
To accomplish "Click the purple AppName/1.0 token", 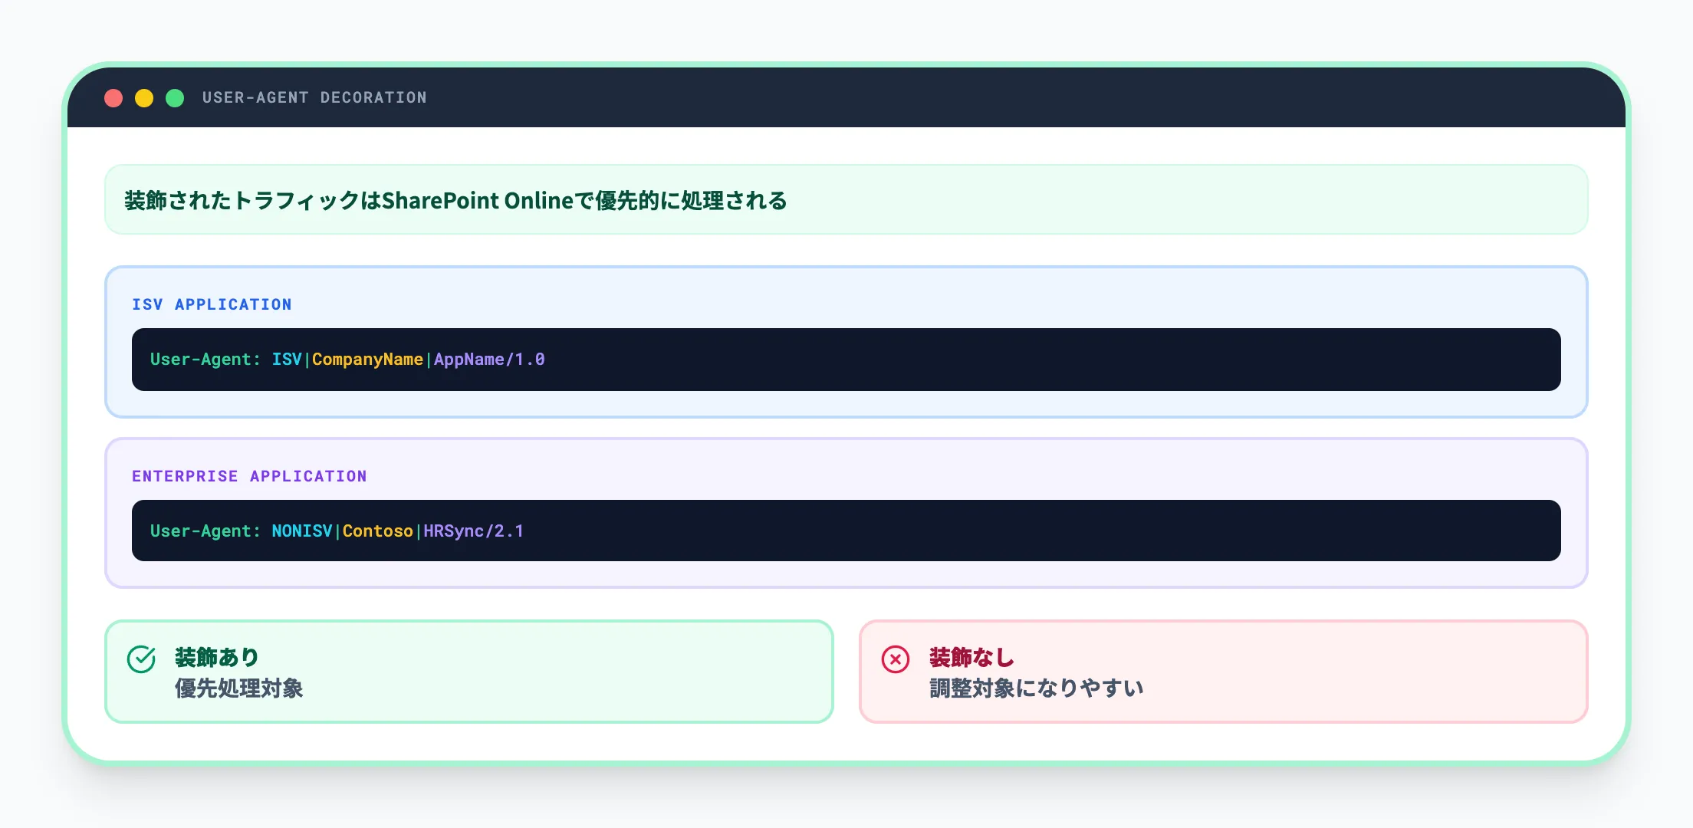I will (x=488, y=359).
